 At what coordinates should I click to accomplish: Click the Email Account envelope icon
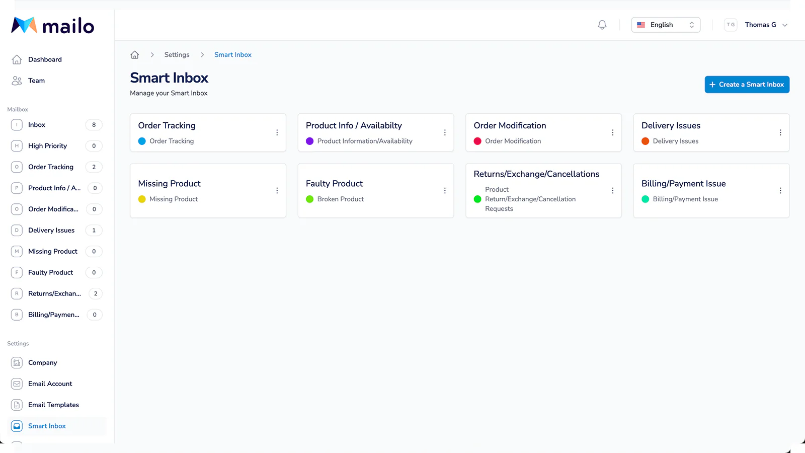pos(17,384)
